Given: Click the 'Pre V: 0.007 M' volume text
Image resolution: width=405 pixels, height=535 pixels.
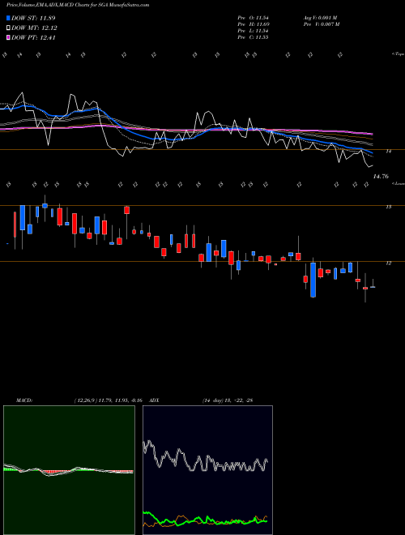Looking at the screenshot, I should (x=321, y=24).
